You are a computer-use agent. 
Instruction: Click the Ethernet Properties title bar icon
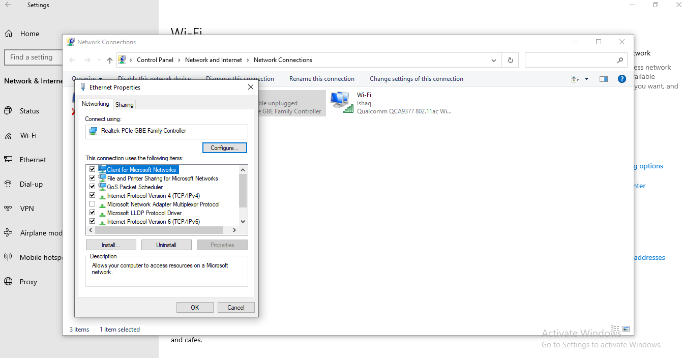pyautogui.click(x=83, y=87)
